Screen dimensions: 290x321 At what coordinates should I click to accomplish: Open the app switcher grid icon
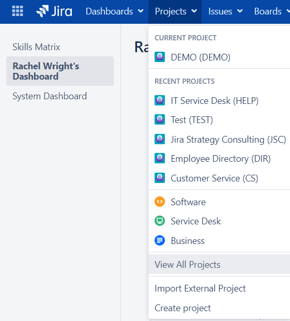click(18, 11)
